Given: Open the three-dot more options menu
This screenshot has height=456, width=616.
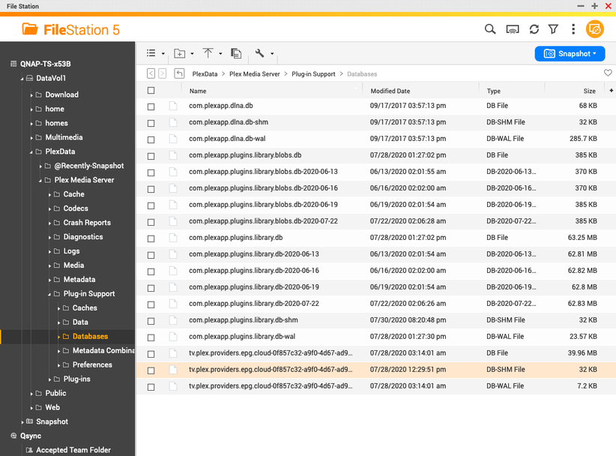Looking at the screenshot, I should tap(573, 29).
